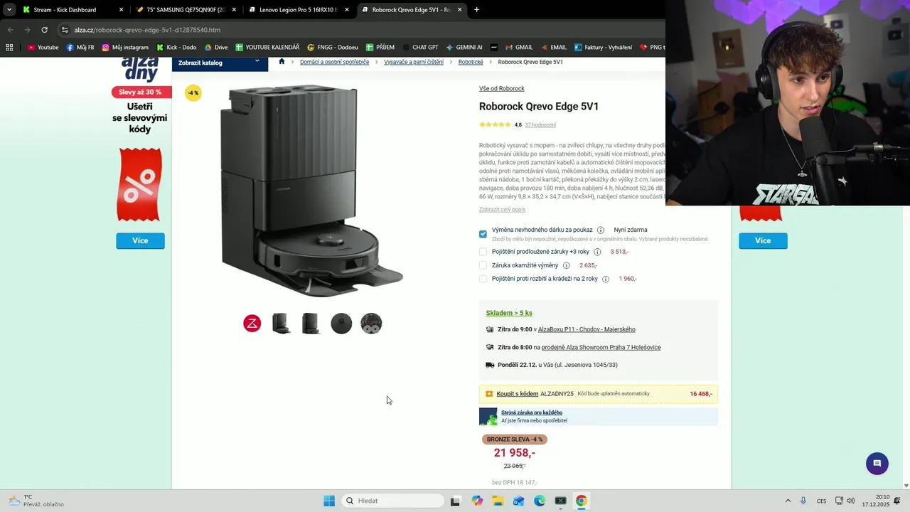Uncheck Výměna nevhodného dárku za poukaz
This screenshot has width=910, height=512.
click(483, 234)
